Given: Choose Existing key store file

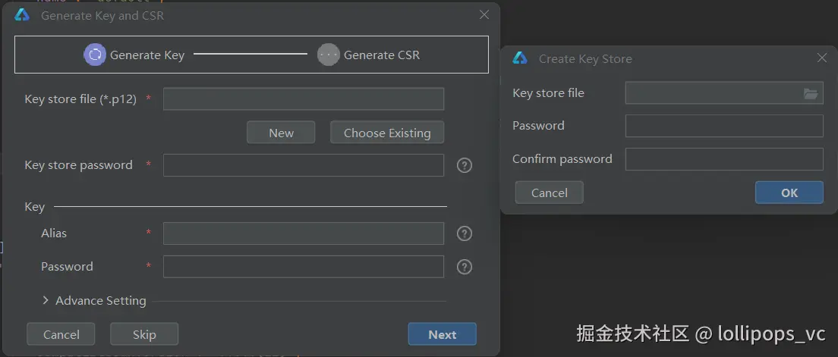Looking at the screenshot, I should (x=387, y=133).
